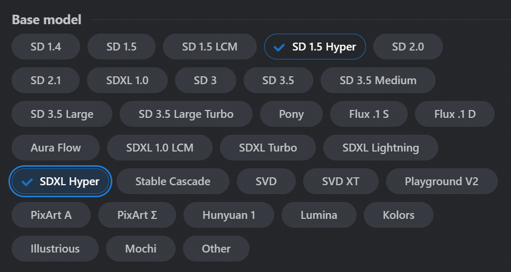This screenshot has height=272, width=511.
Task: Choose the SDXL Turbo chip
Action: [268, 147]
